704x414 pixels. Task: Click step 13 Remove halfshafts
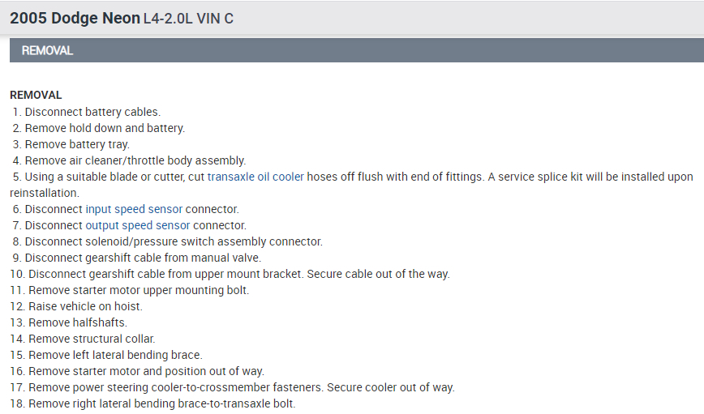[x=78, y=322]
